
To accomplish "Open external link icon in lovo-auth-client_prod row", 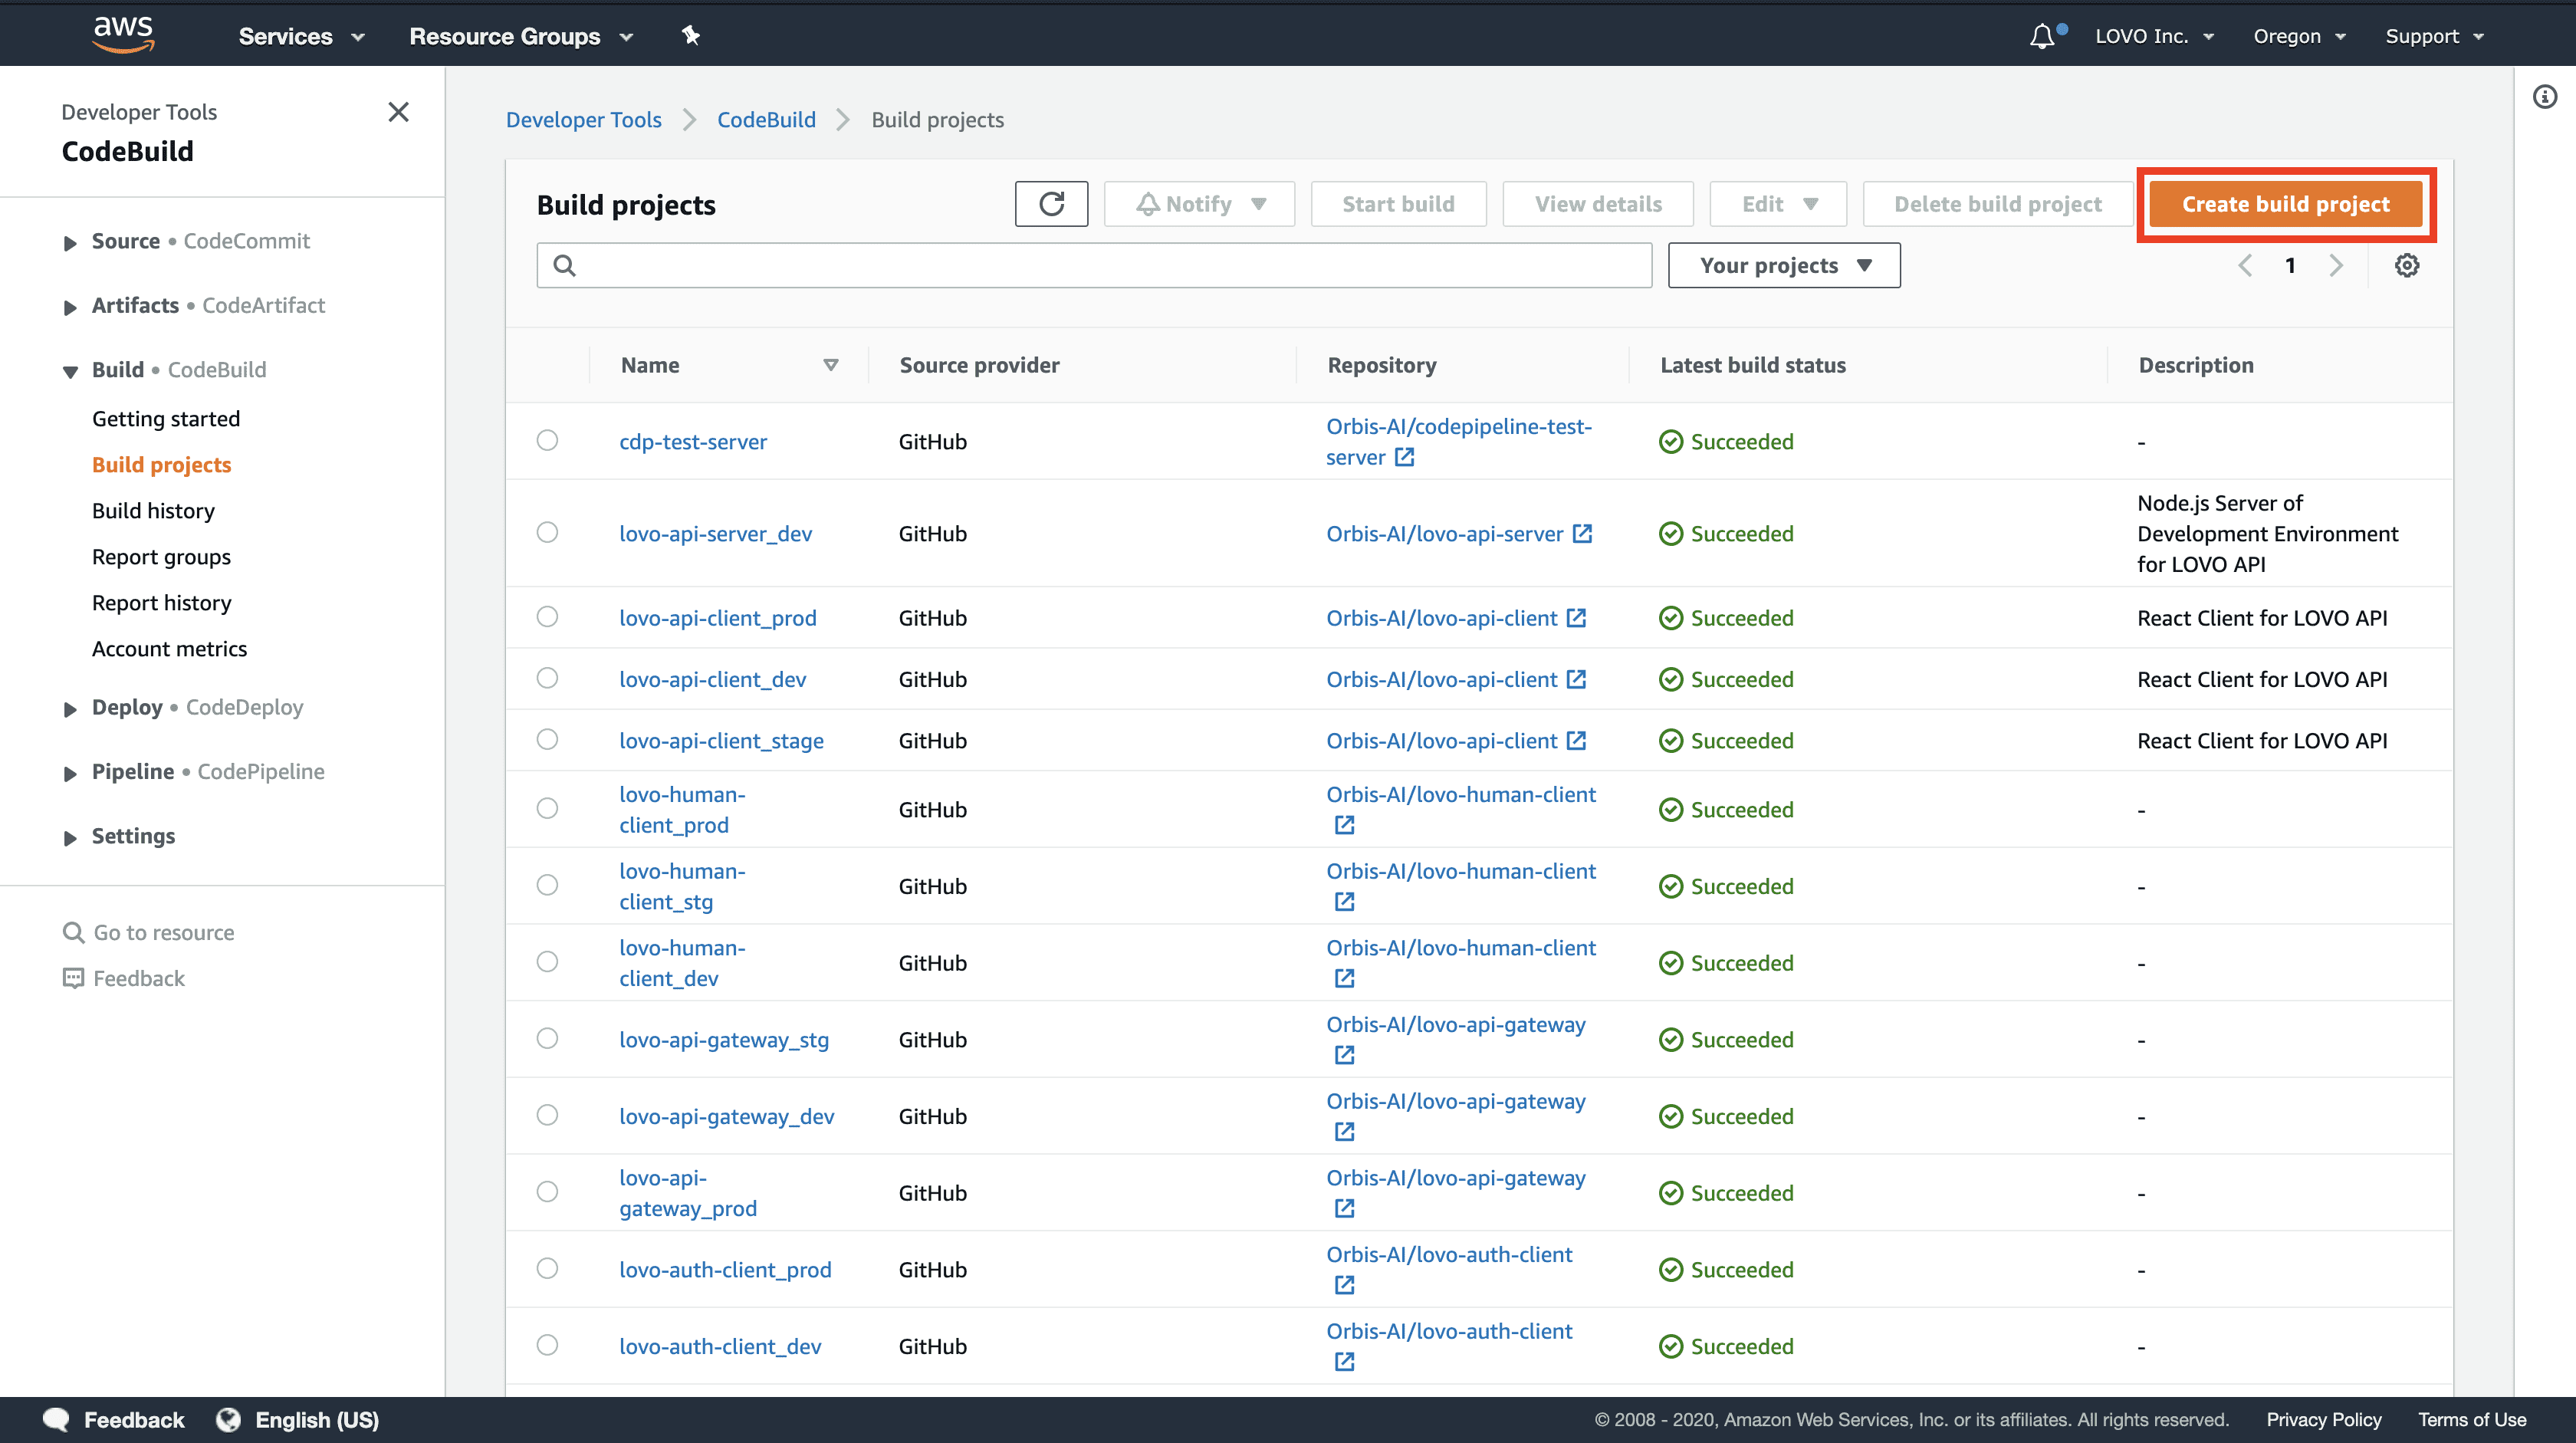I will coord(1344,1285).
